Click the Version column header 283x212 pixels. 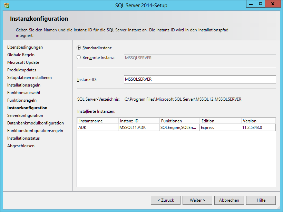click(258, 121)
